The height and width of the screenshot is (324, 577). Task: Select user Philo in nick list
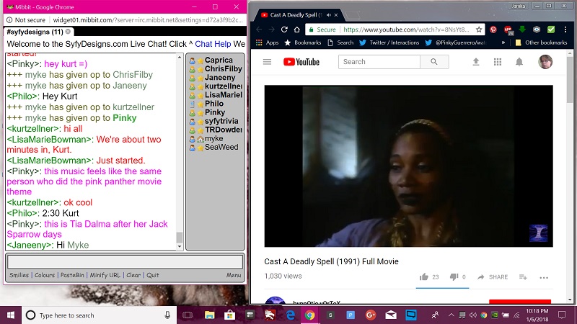click(x=213, y=104)
